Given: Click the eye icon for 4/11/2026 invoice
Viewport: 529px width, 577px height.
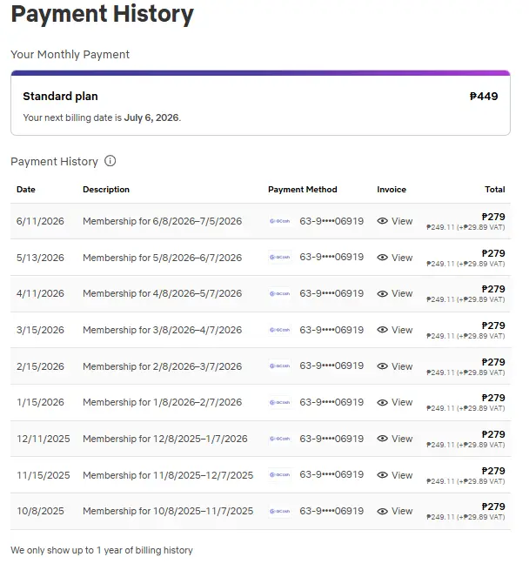Looking at the screenshot, I should [382, 293].
